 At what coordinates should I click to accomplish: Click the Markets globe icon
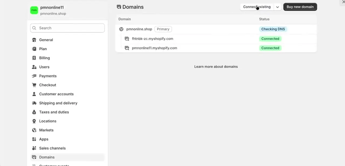[x=34, y=130]
